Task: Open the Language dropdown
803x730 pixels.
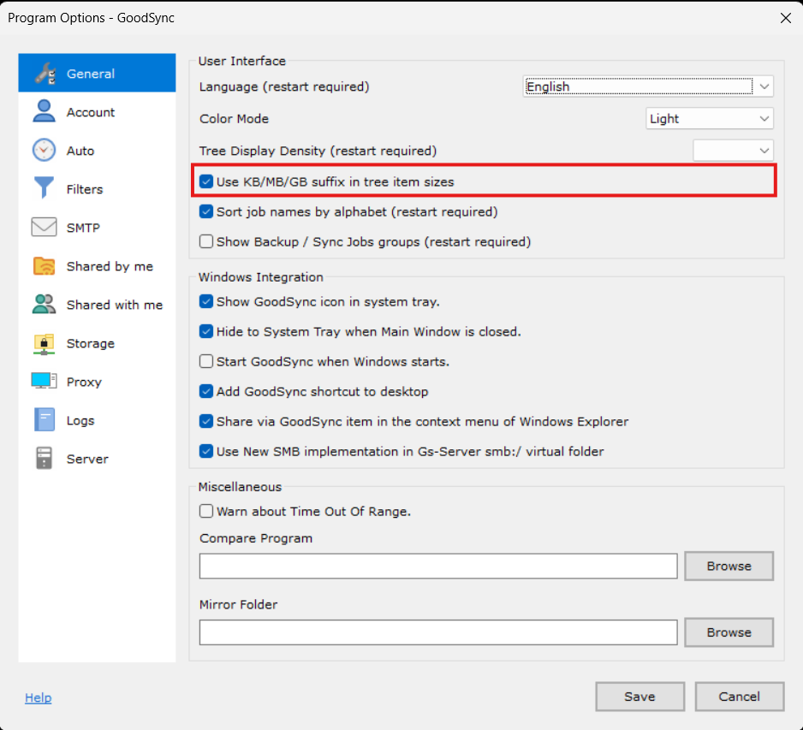Action: [x=647, y=86]
